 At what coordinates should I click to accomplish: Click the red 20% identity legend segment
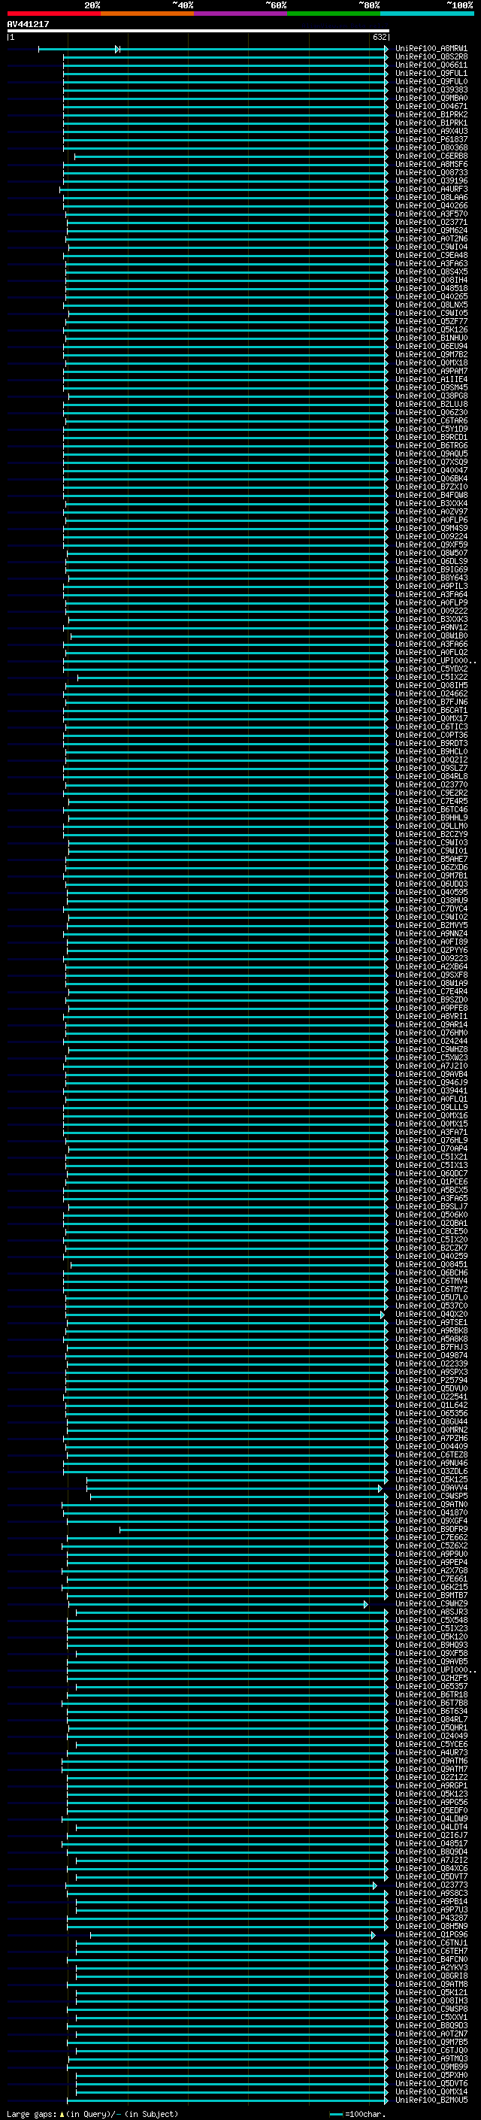(53, 14)
